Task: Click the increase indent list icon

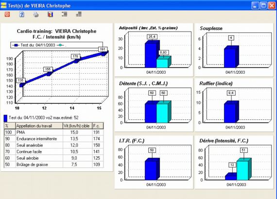Action: tap(65, 14)
